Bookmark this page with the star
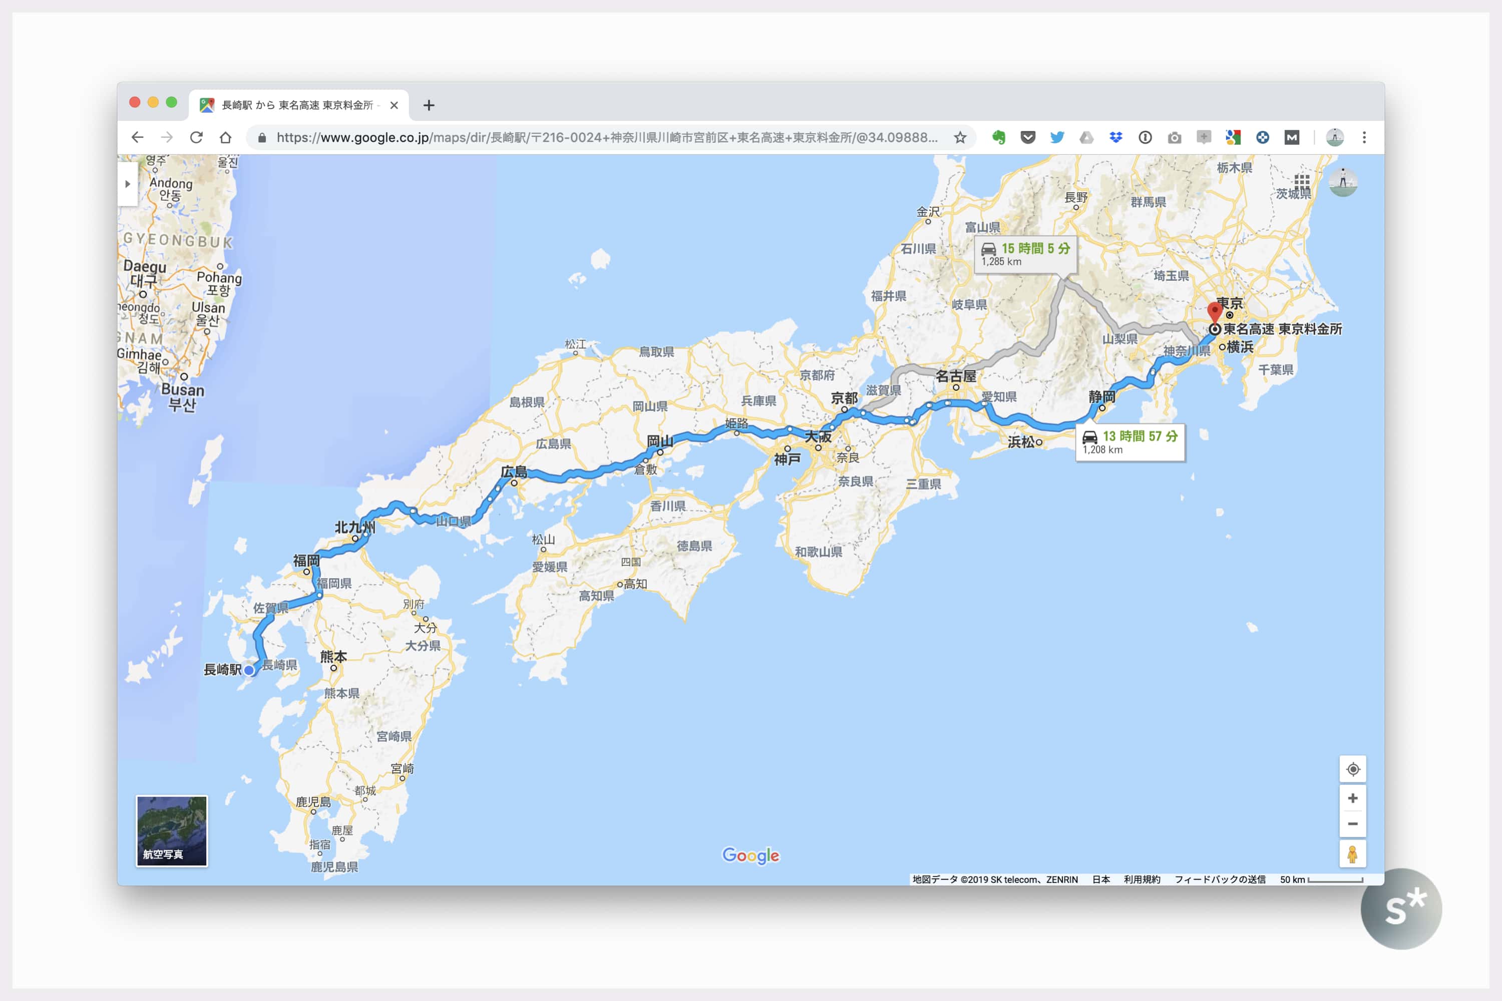This screenshot has width=1502, height=1001. (x=960, y=137)
